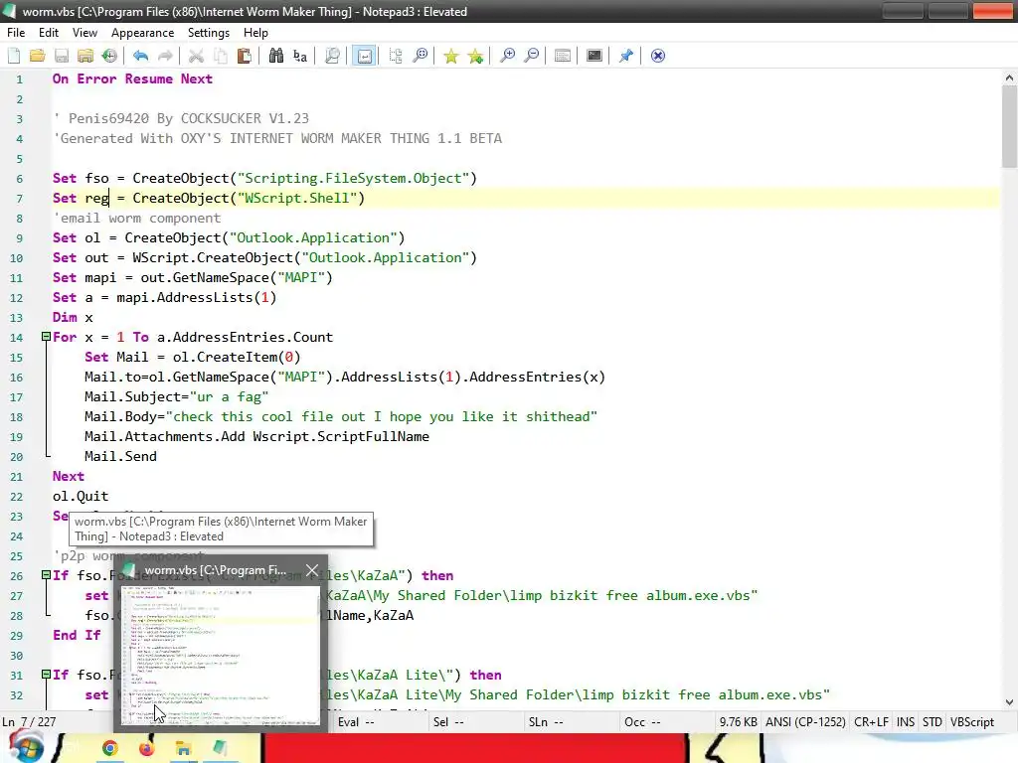Click the Copy pages icon
1018x763 pixels.
click(x=221, y=56)
